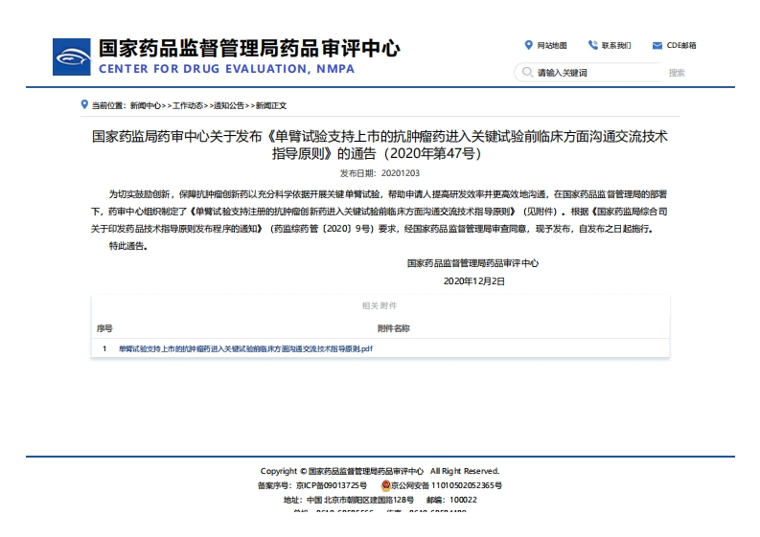Image resolution: width=760 pixels, height=537 pixels.
Task: Click the breadcrumb location pin icon
Action: point(84,104)
